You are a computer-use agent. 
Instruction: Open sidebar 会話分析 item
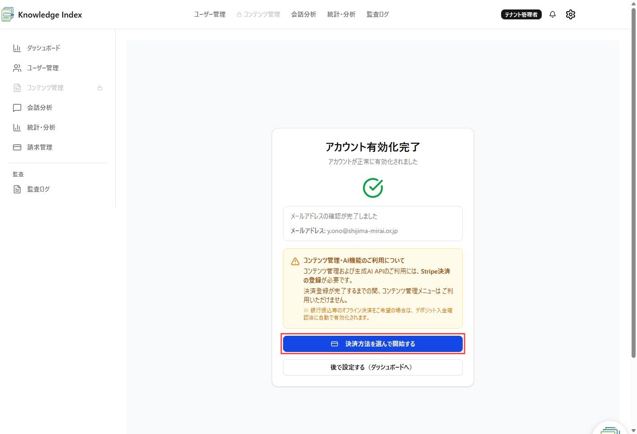click(58, 108)
